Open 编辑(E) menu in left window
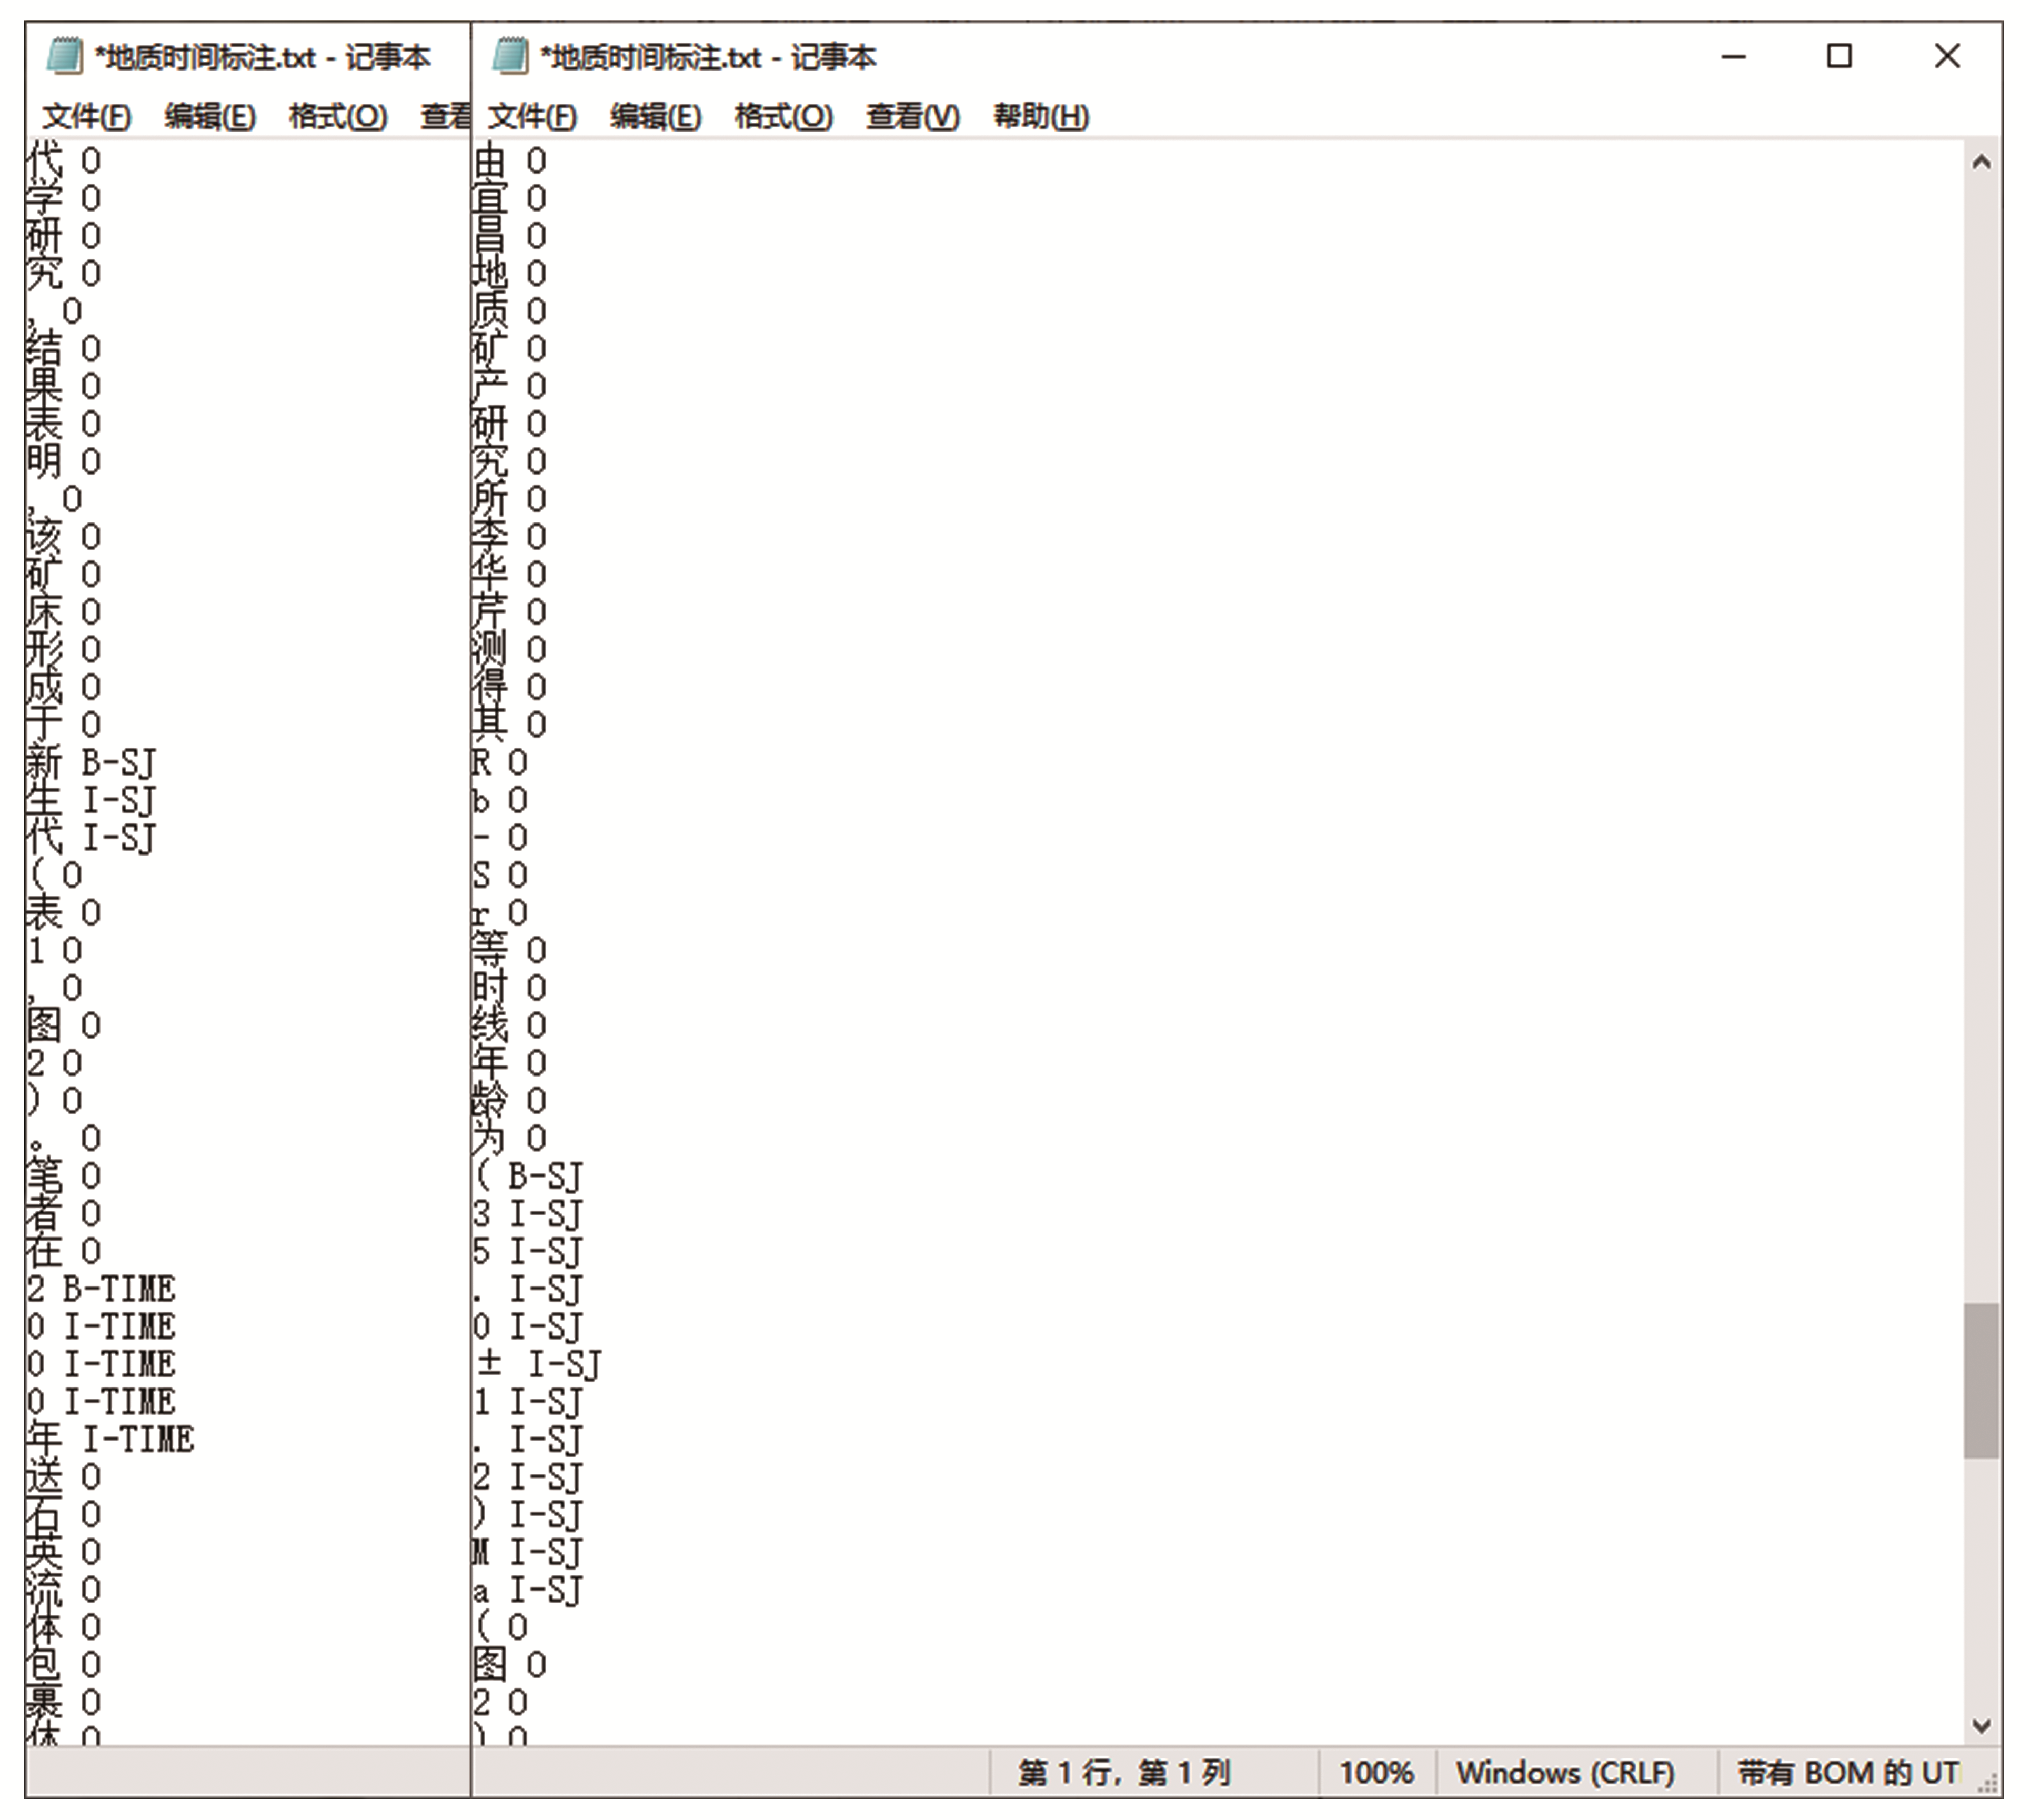The height and width of the screenshot is (1820, 2030). 209,117
